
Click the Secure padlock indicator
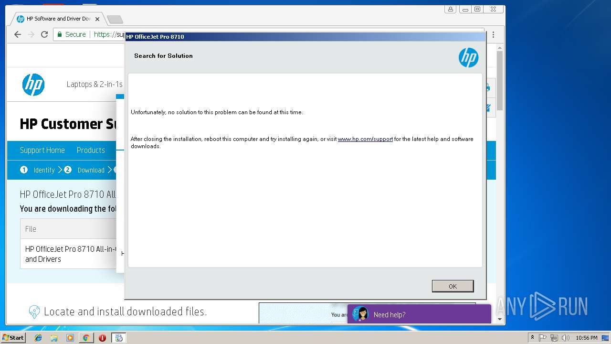click(x=72, y=34)
